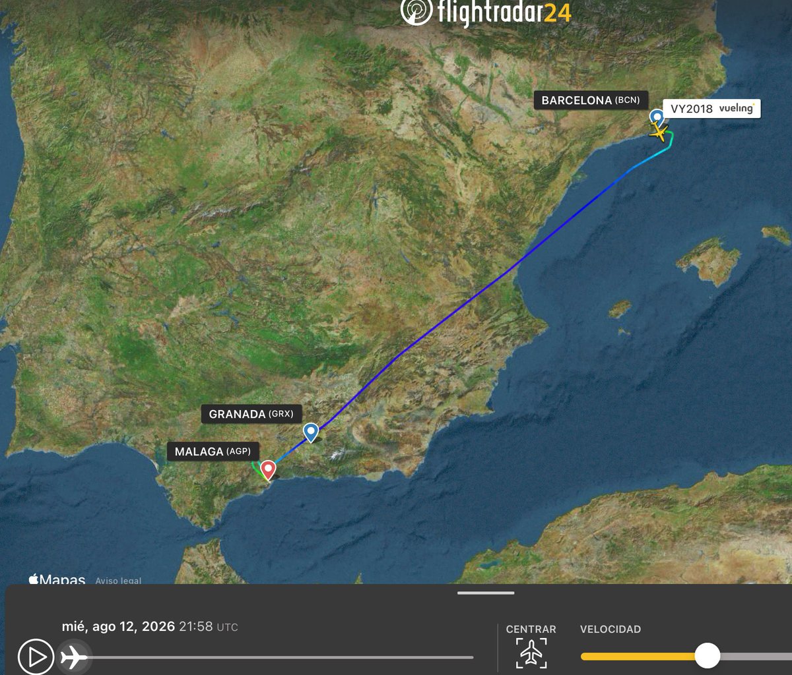The image size is (792, 675).
Task: Click the date and time 21:58 UTC text
Action: 150,626
